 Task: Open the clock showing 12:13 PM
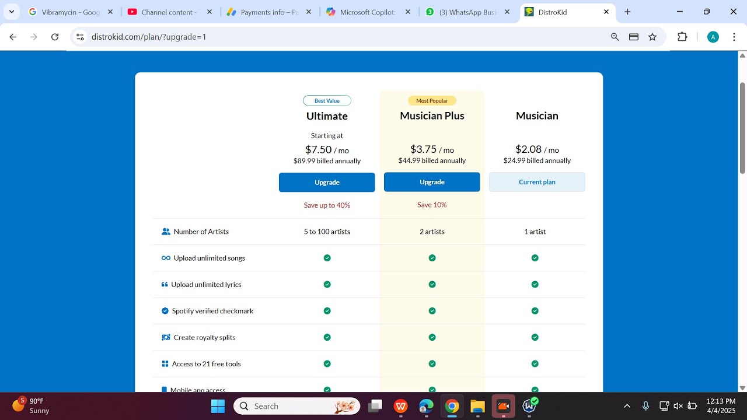click(721, 406)
